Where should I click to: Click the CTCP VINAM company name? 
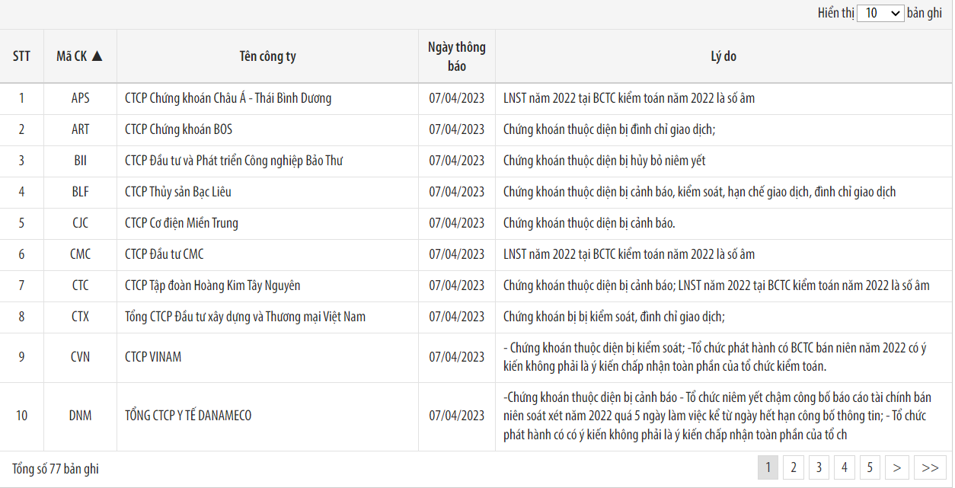click(x=153, y=357)
